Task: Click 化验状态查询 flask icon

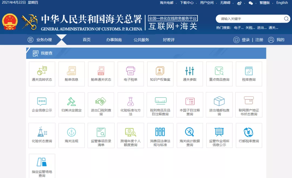Action: [42, 132]
